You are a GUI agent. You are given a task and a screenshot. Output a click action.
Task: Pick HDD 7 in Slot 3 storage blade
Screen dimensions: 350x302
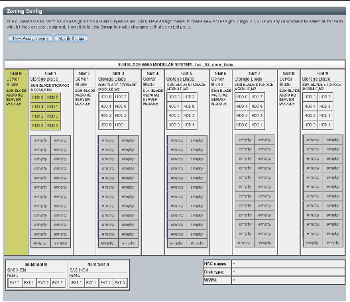121,97
